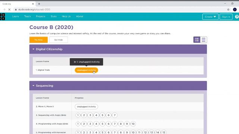Close the Code.org browser tab
Image resolution: width=239 pixels, height=134 pixels.
[x=33, y=4]
